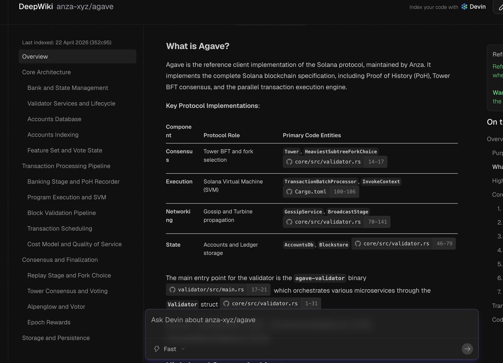Open Storage and Persistence section
Screen dimensions: 503x363
tap(56, 338)
